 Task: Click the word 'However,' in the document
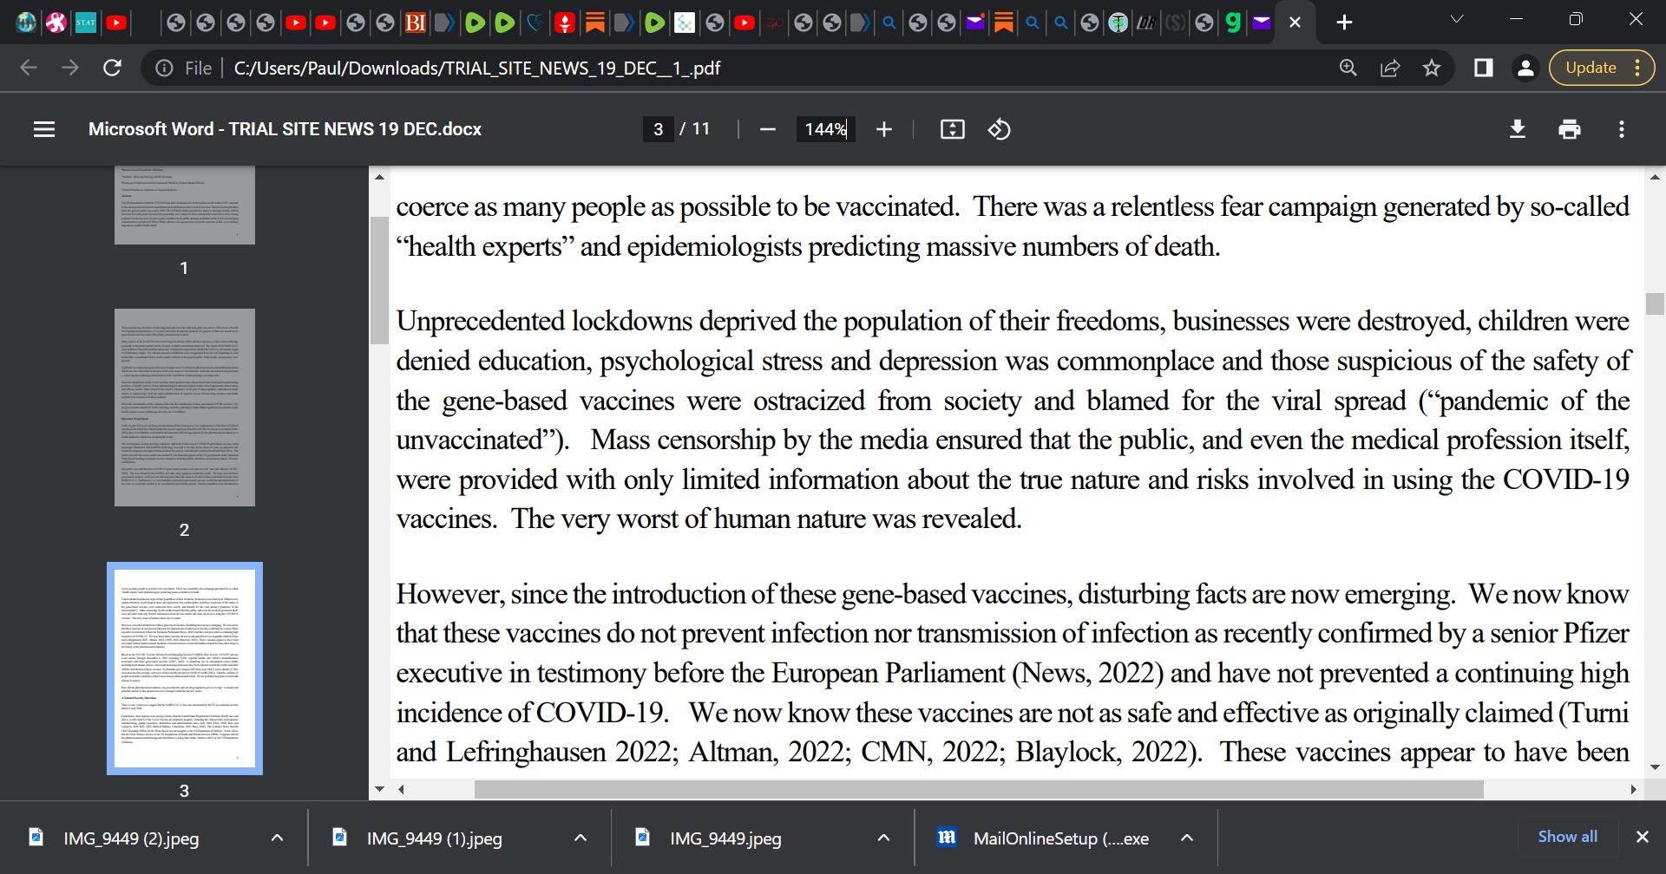(449, 595)
